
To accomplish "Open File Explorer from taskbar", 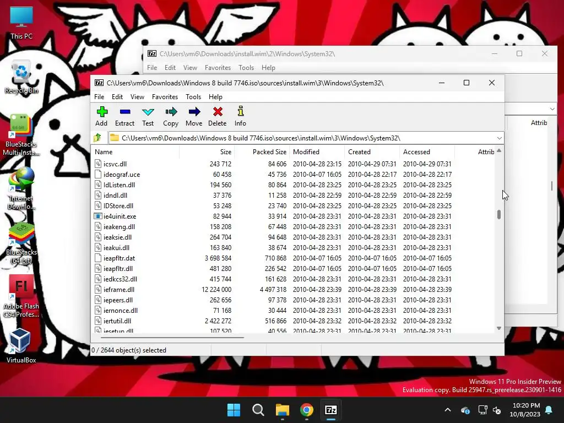I will [283, 410].
